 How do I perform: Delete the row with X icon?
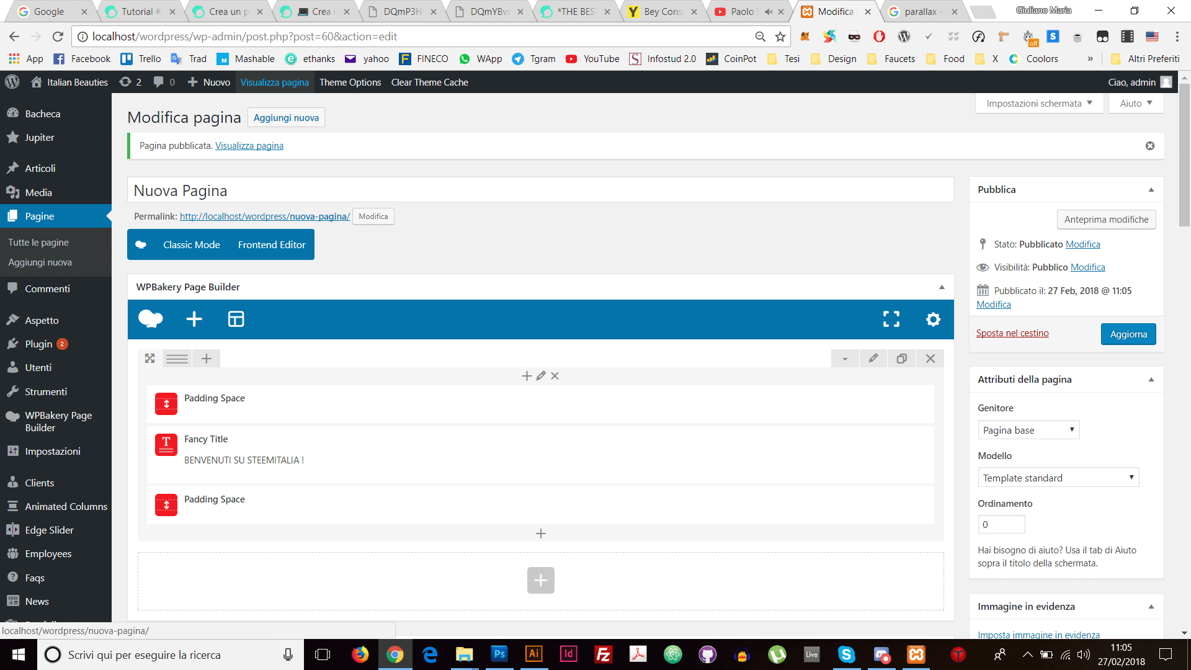point(930,359)
